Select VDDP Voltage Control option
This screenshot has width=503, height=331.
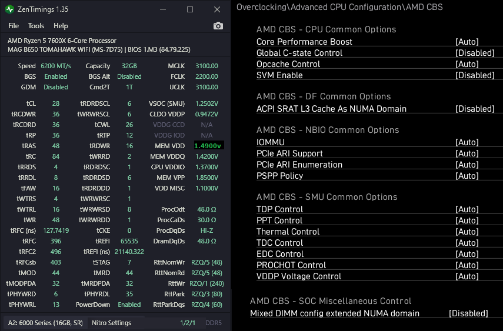tap(375, 276)
